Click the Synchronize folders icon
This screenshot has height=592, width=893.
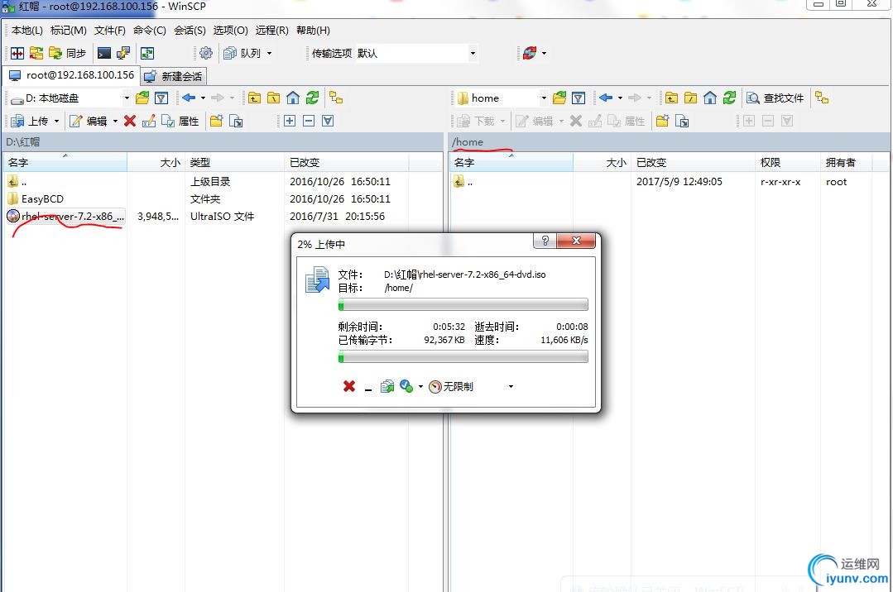tap(36, 54)
